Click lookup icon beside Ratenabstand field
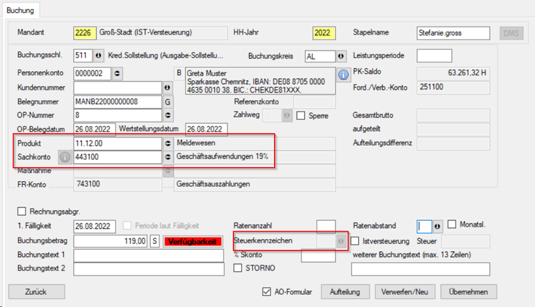Viewport: 535px width, 307px height. point(438,226)
